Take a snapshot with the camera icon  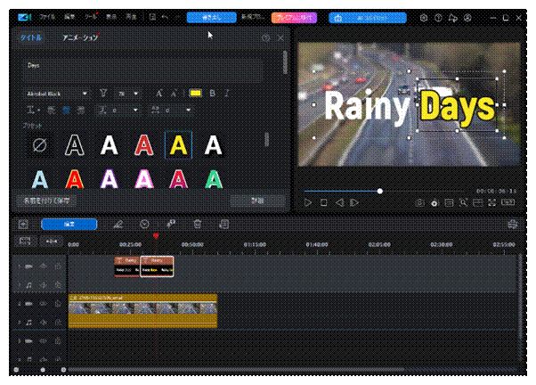(x=419, y=203)
